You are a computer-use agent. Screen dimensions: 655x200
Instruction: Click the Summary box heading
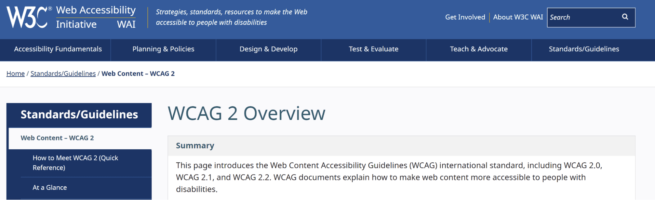pyautogui.click(x=195, y=146)
